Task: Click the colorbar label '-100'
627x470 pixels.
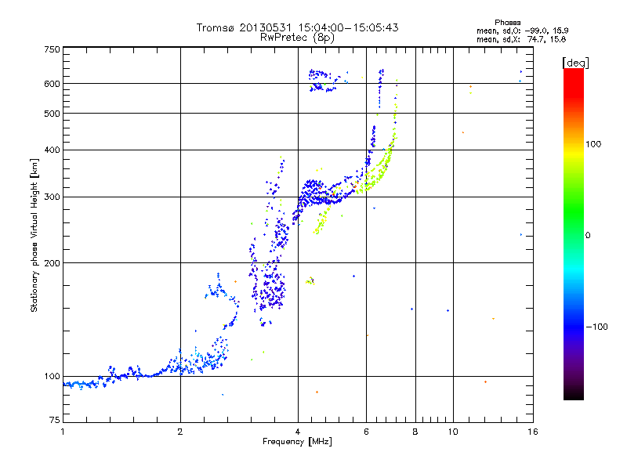Action: coord(597,327)
